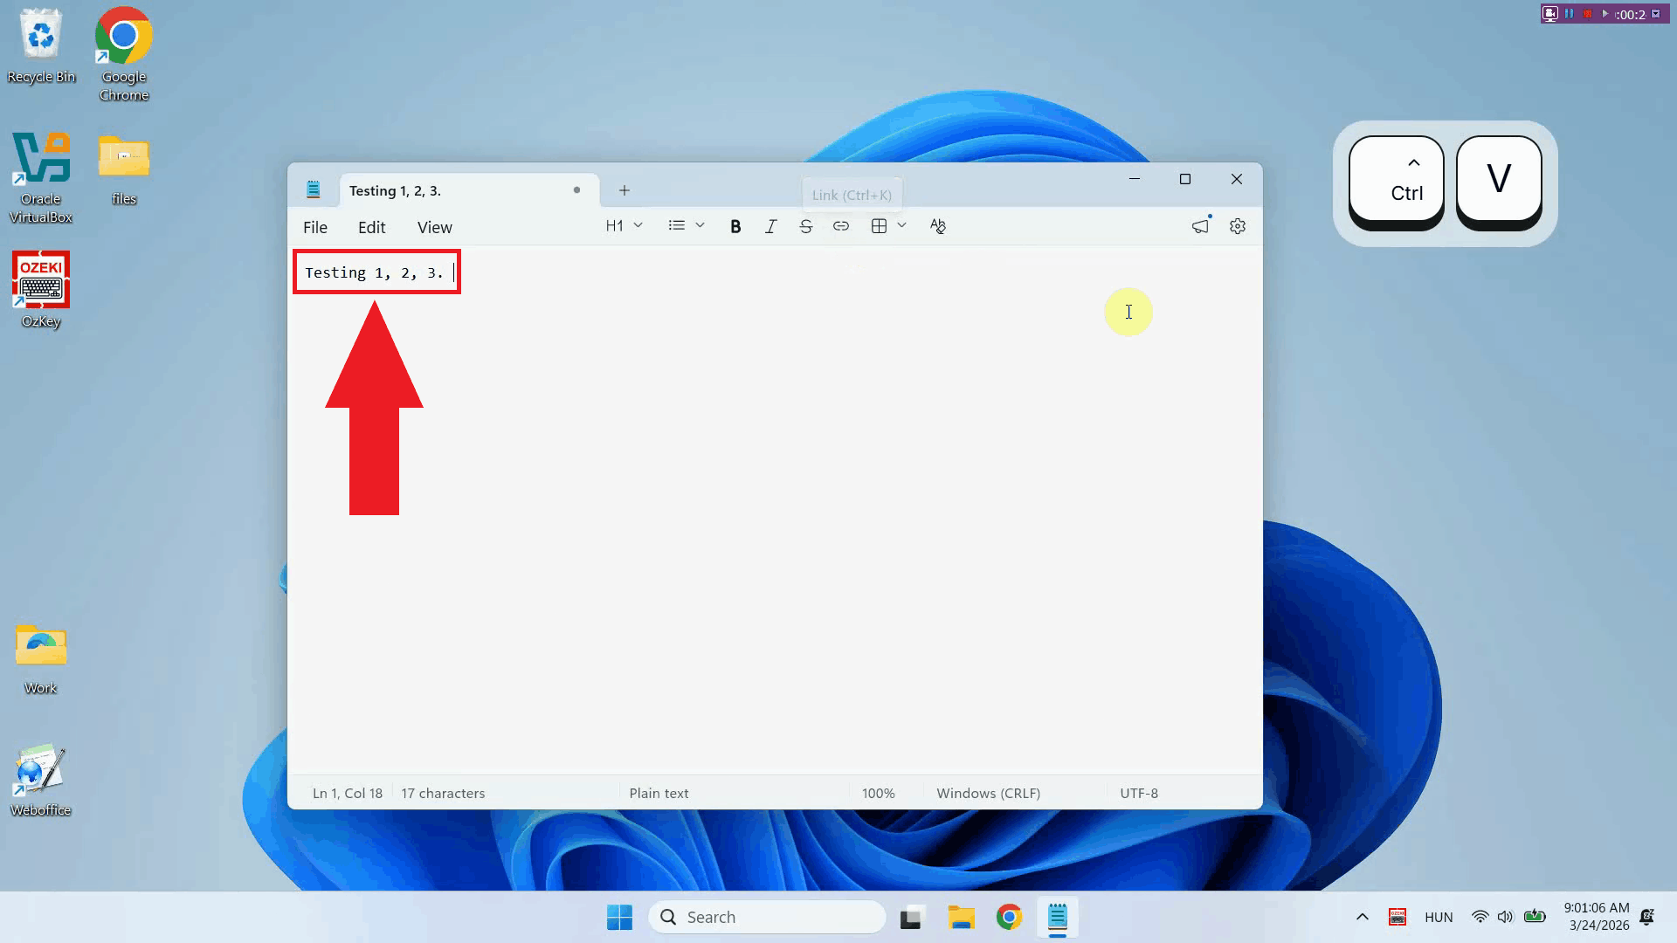
Task: Open the Edit menu
Action: (371, 227)
